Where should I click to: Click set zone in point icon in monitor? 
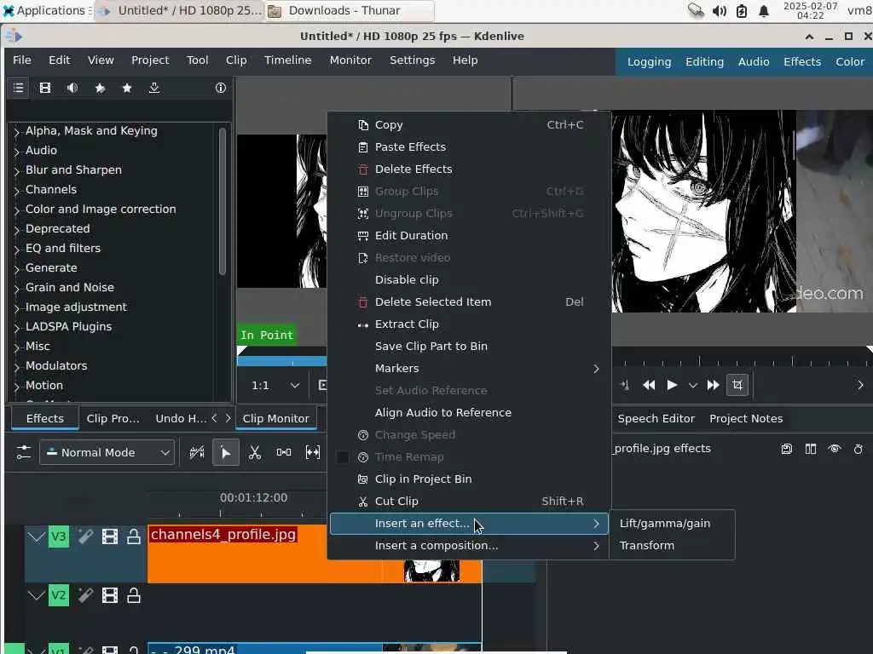(625, 385)
